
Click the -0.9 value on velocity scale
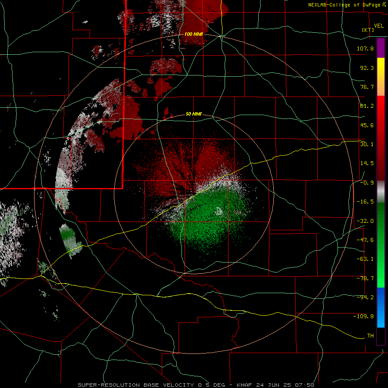pos(367,183)
